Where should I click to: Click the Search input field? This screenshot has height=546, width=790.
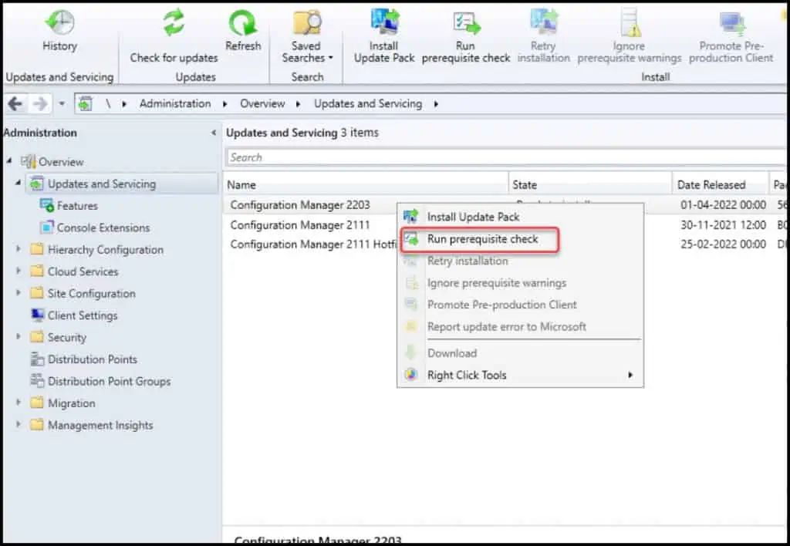pyautogui.click(x=506, y=157)
